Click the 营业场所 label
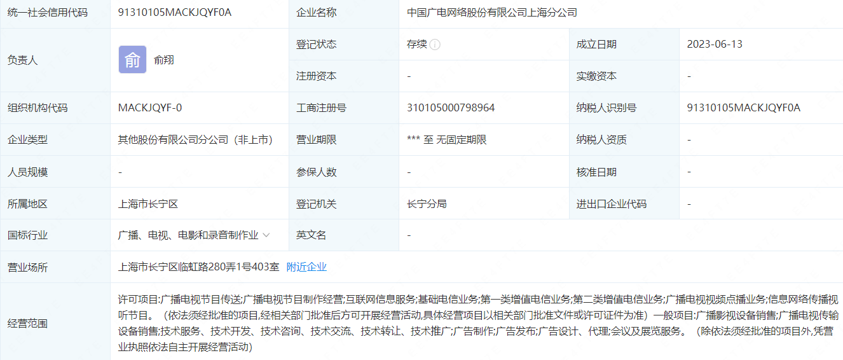Screen dimensions: 843x360 click(x=27, y=268)
